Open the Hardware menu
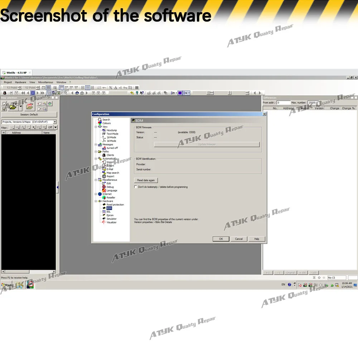The height and width of the screenshot is (358, 358). click(20, 82)
